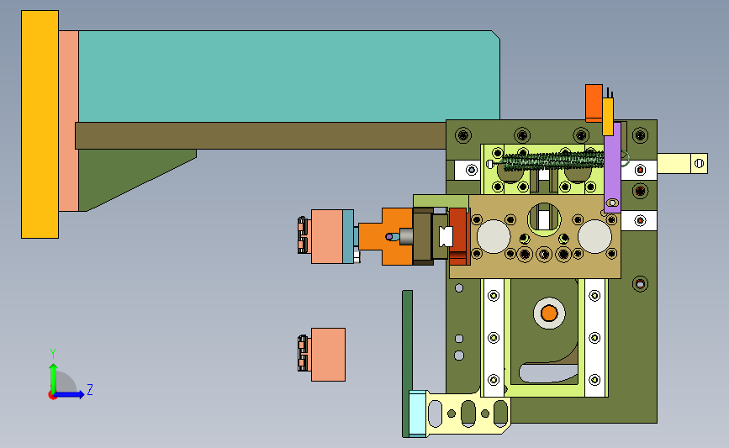
Task: Select the light cyan block at bottom
Action: [418, 414]
